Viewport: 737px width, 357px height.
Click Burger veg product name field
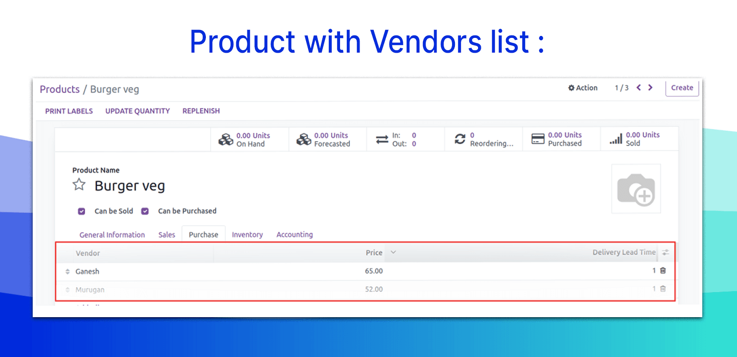[130, 186]
